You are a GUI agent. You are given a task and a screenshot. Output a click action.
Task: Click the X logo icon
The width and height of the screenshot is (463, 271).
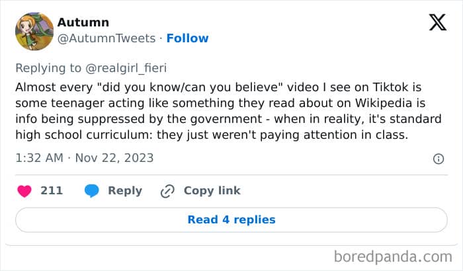pyautogui.click(x=437, y=23)
